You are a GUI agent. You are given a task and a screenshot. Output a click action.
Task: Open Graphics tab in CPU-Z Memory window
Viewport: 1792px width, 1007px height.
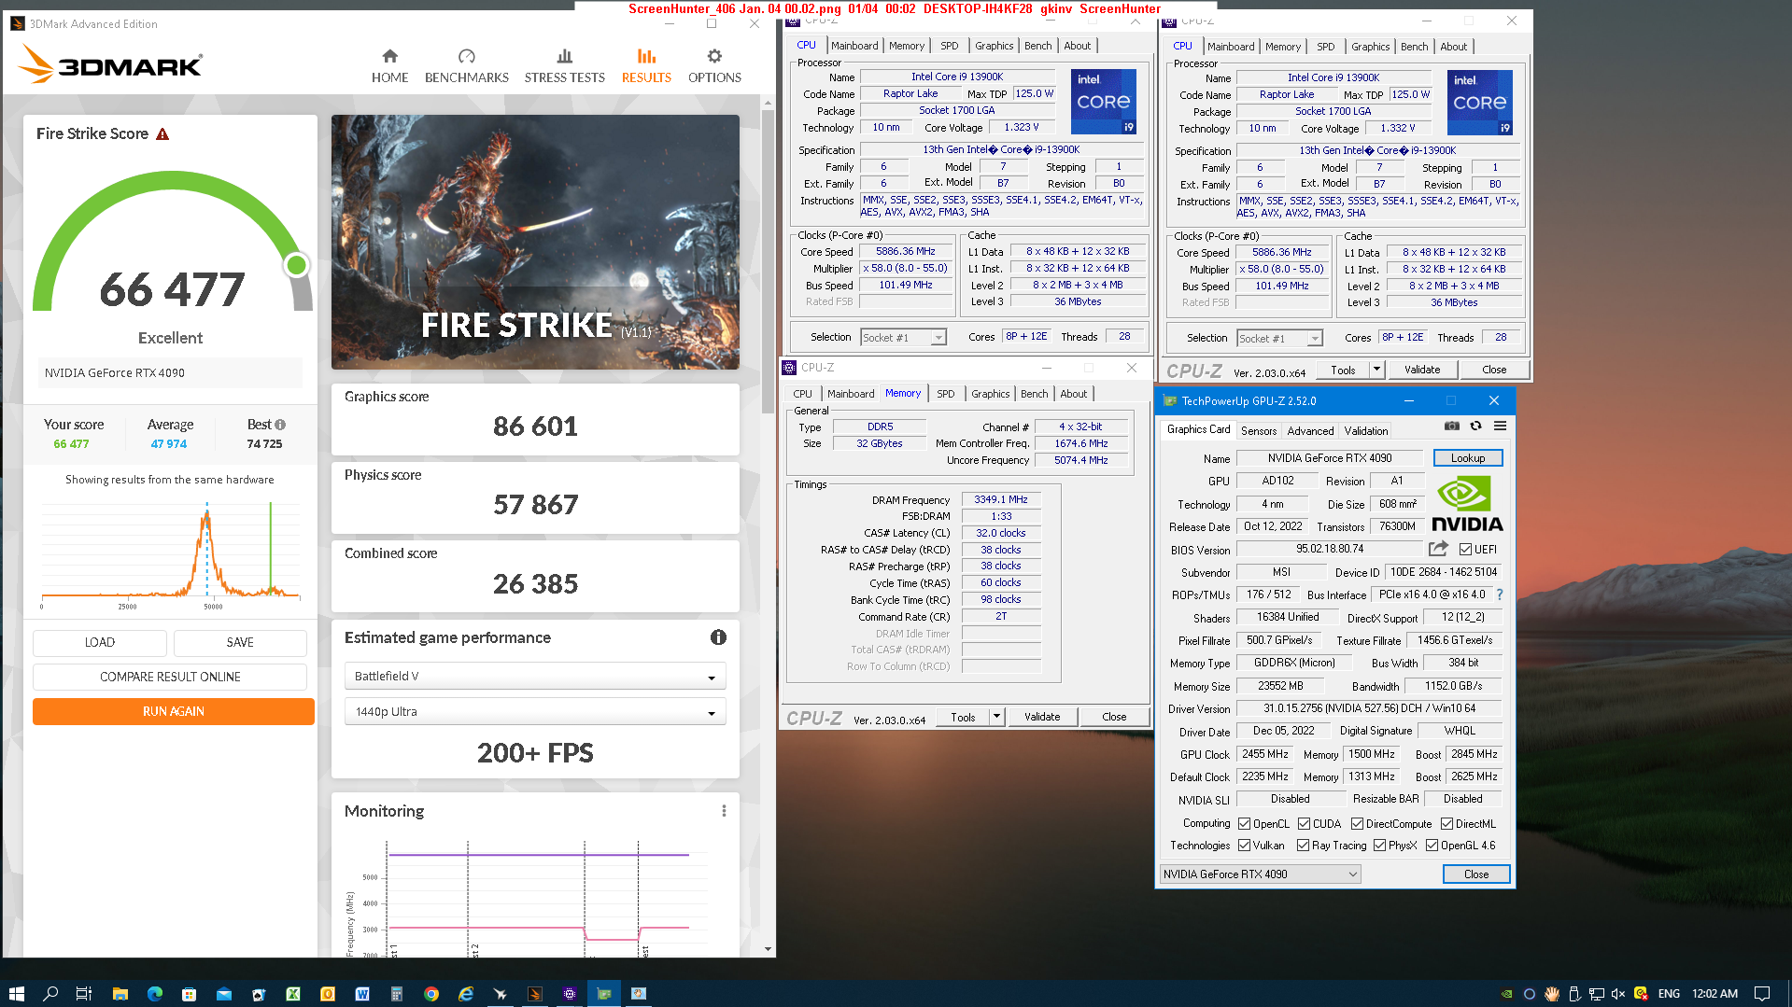pos(990,394)
